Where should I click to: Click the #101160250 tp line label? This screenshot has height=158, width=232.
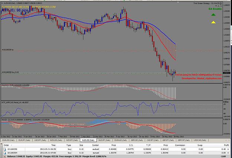[8, 50]
